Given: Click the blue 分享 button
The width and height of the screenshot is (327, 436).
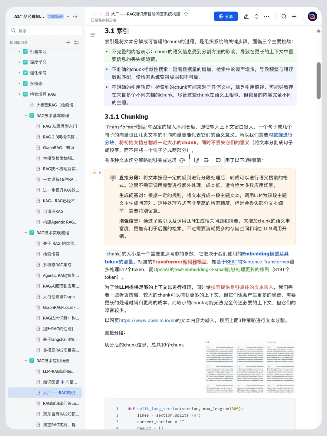Looking at the screenshot, I should (226, 16).
